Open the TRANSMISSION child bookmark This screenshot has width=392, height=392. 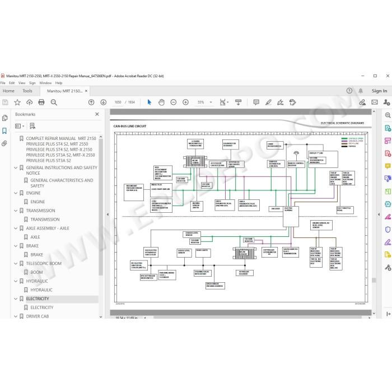[45, 220]
